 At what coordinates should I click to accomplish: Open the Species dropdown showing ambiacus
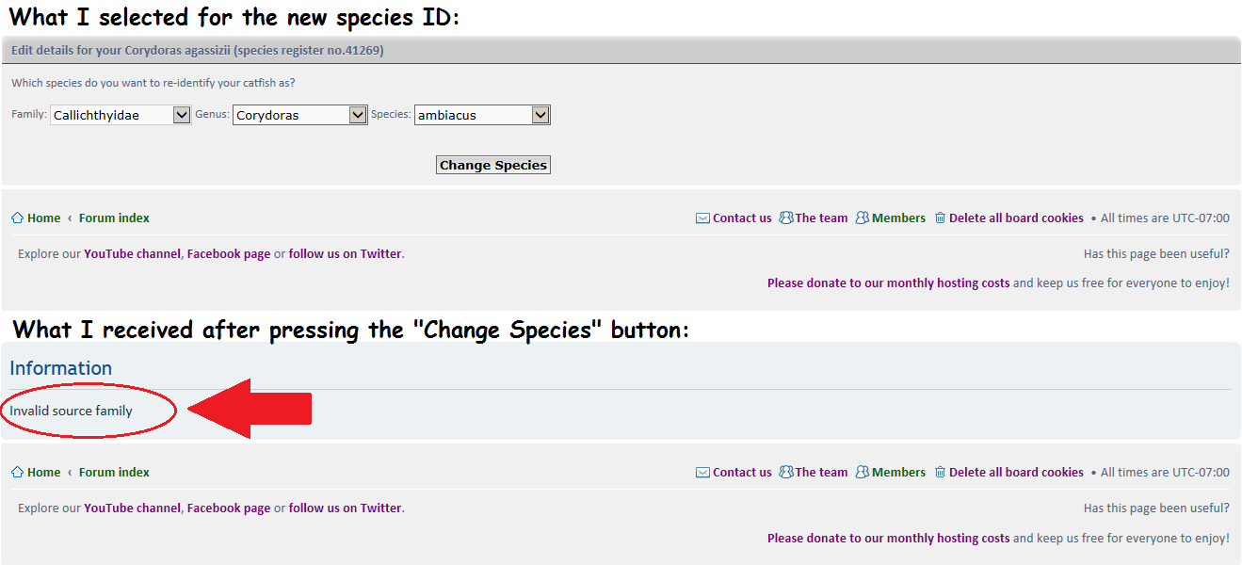pyautogui.click(x=482, y=115)
